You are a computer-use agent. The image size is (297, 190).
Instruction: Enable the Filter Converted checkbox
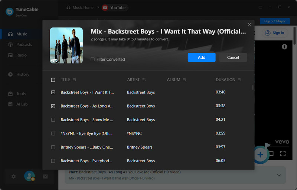click(92, 59)
